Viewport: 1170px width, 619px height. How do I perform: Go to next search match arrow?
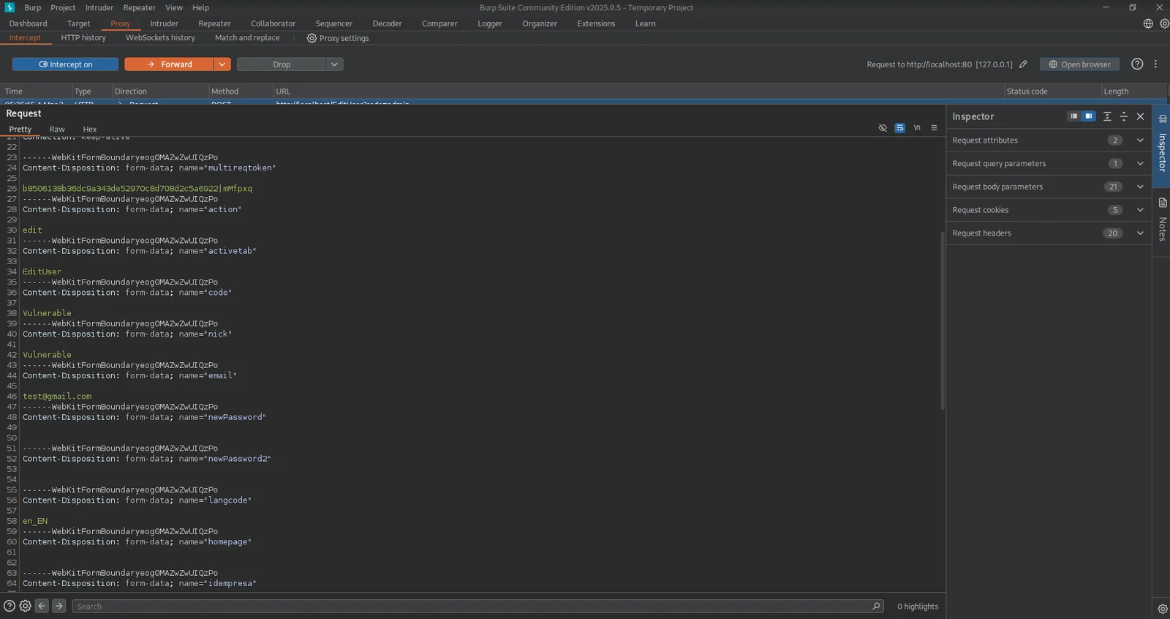(x=59, y=606)
